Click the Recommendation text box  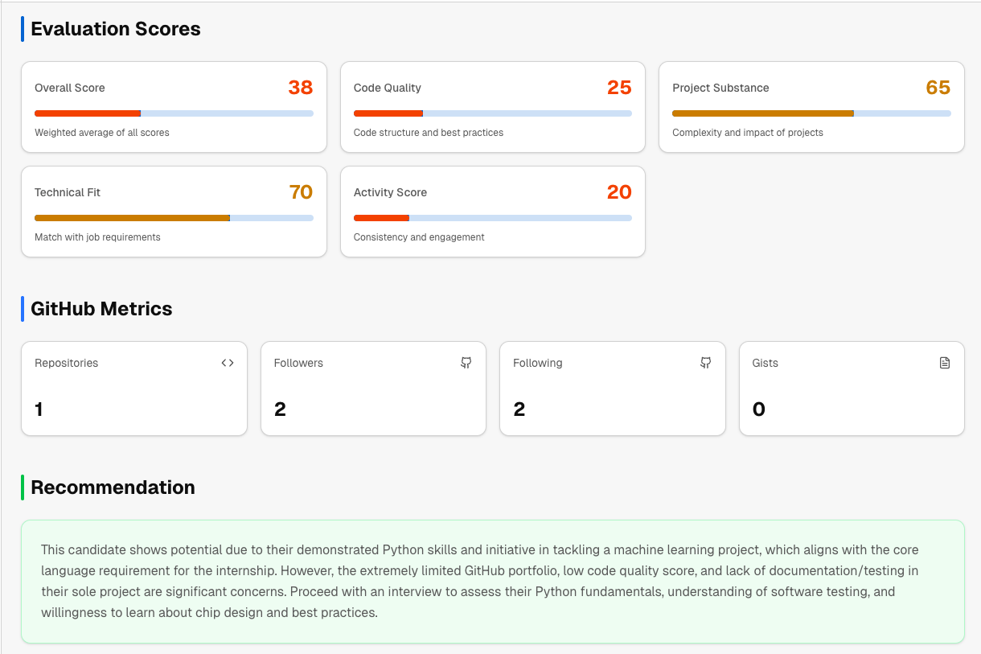[x=492, y=582]
